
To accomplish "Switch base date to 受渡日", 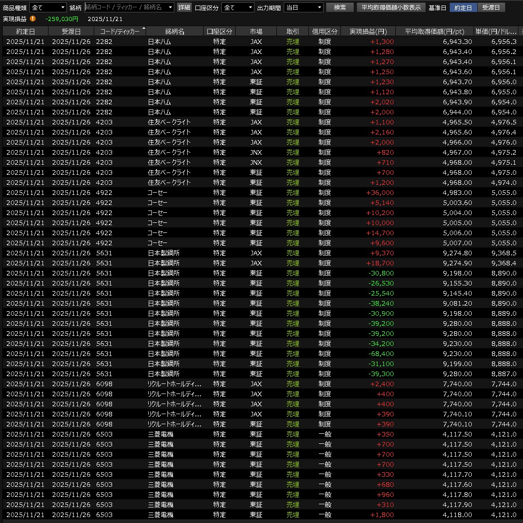I will pyautogui.click(x=491, y=7).
